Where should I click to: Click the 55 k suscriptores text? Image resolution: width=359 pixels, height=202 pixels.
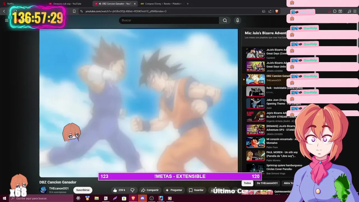click(58, 192)
